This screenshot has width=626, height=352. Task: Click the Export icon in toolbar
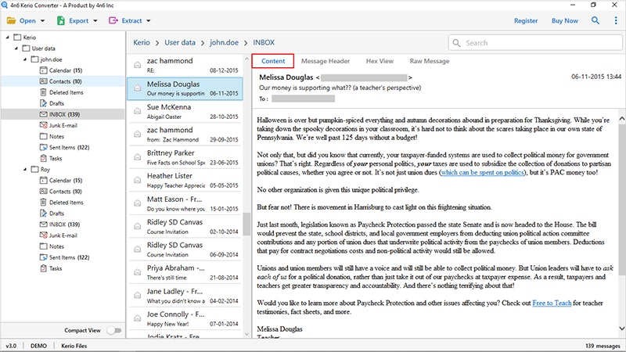(x=61, y=21)
